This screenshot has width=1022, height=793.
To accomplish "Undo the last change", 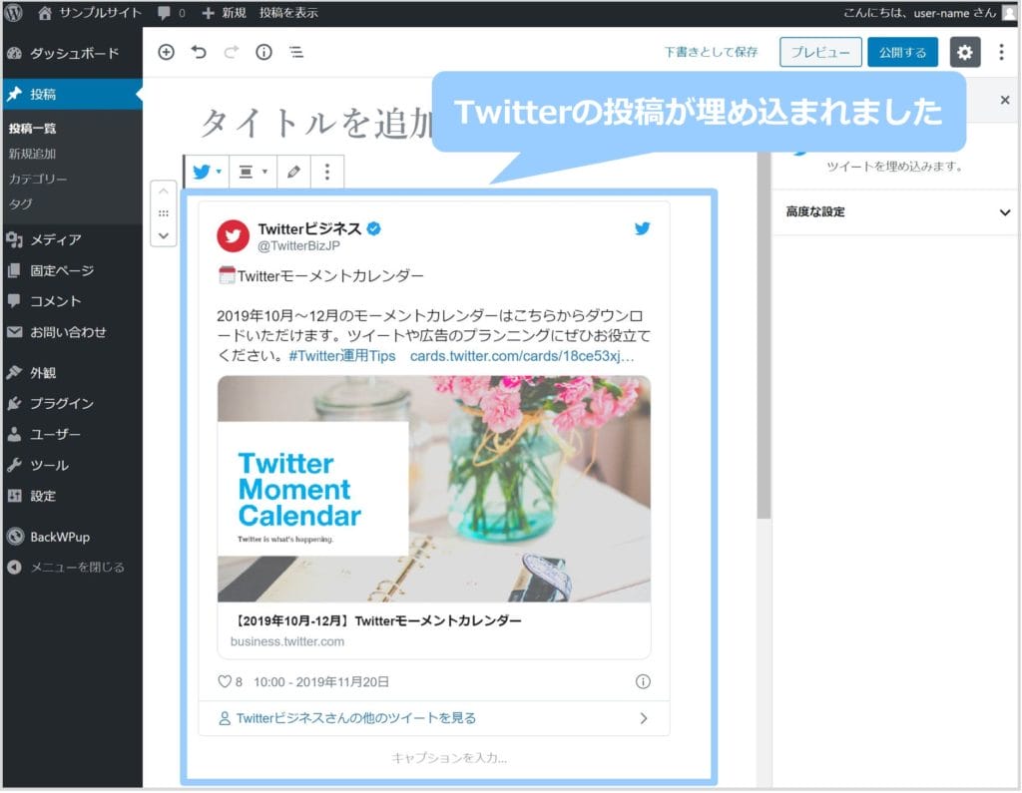I will (199, 52).
